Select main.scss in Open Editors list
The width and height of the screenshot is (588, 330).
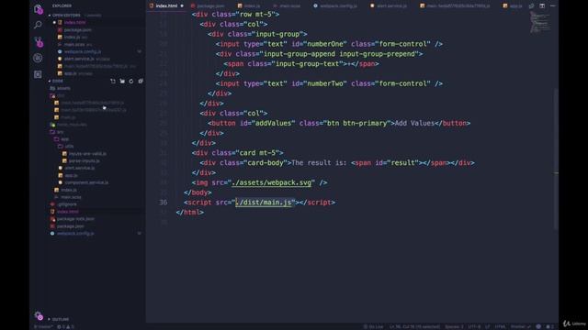[x=73, y=45]
